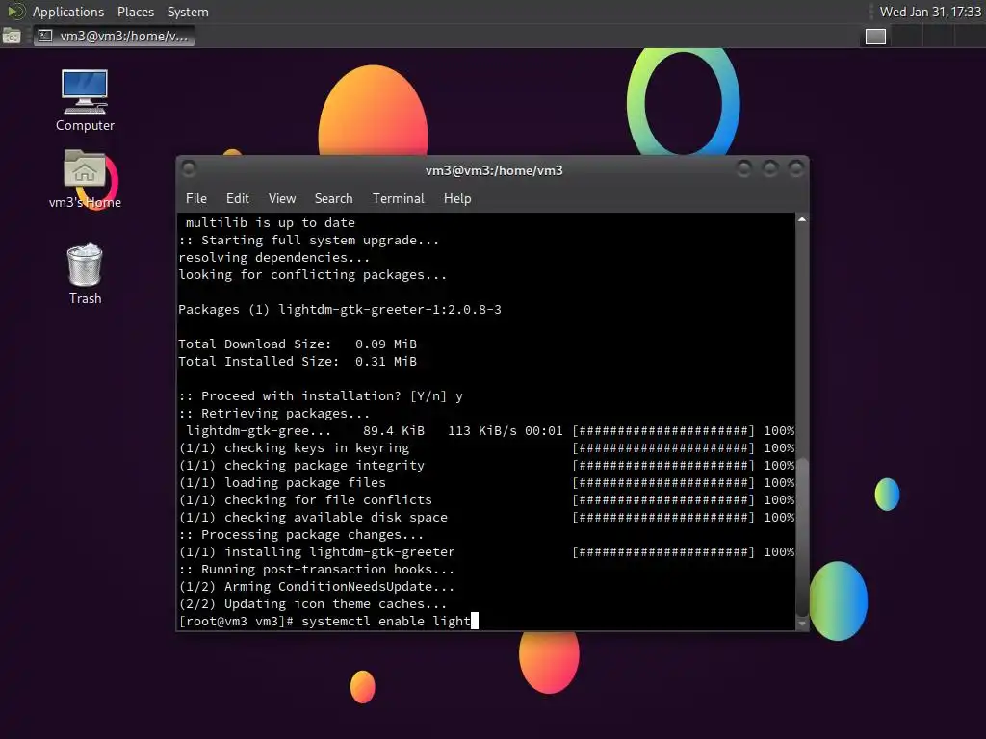Maximize the terminal window
This screenshot has width=986, height=739.
click(770, 168)
